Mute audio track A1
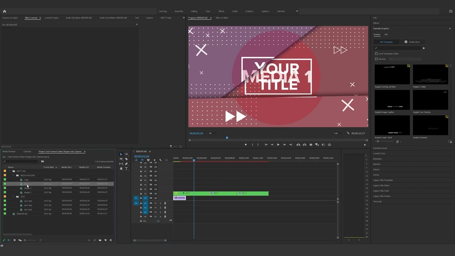The height and width of the screenshot is (256, 455). point(155,203)
